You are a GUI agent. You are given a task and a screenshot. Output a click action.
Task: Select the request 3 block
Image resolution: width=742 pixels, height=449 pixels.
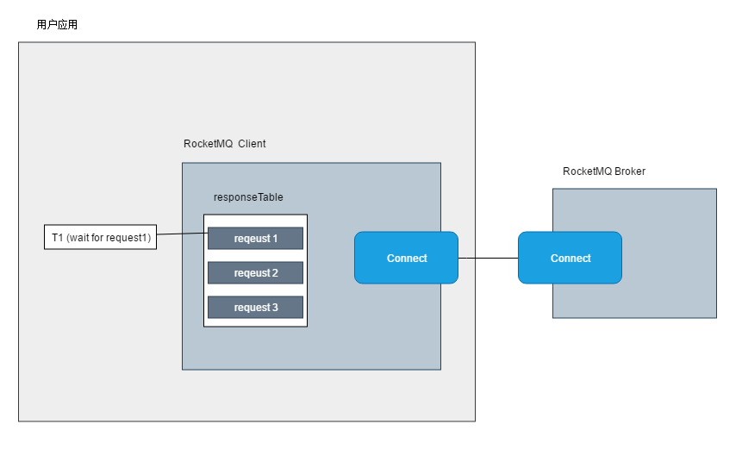(256, 308)
